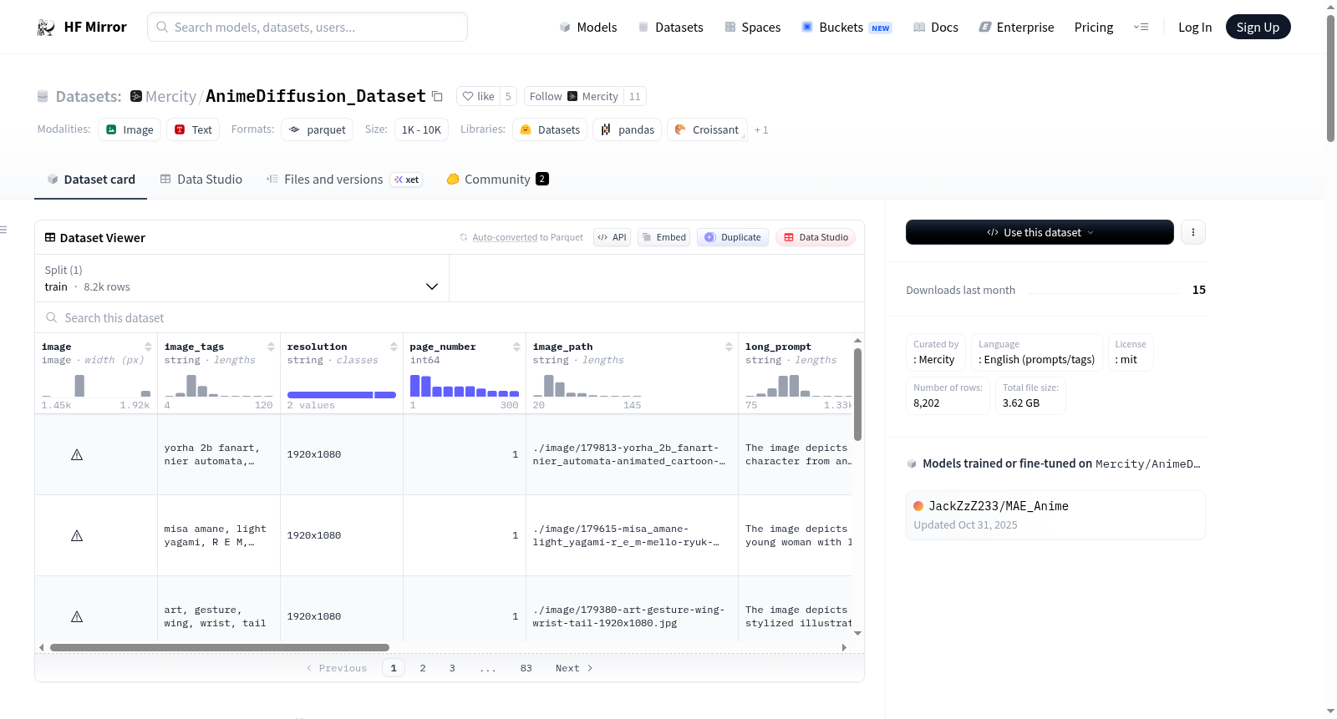Click the follower count 11 badge
1337x719 pixels.
click(x=635, y=96)
